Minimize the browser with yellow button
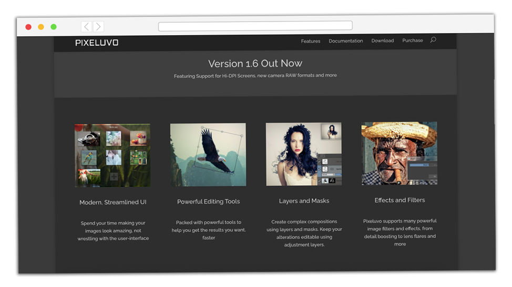 [x=41, y=27]
